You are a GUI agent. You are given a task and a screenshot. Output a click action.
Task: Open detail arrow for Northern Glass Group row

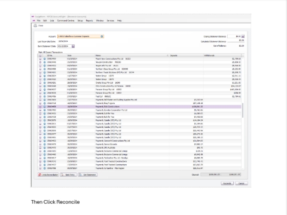click(x=45, y=69)
